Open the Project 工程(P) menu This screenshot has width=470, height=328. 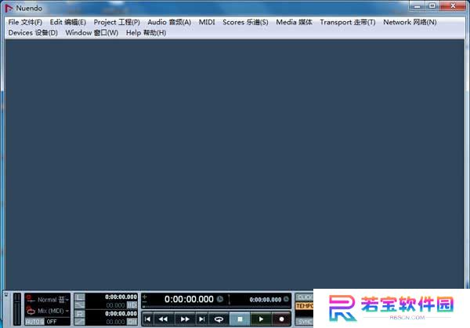[117, 22]
